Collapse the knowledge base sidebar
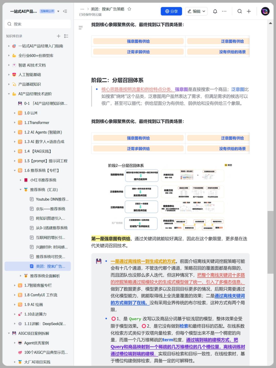The height and width of the screenshot is (368, 276). click(65, 11)
